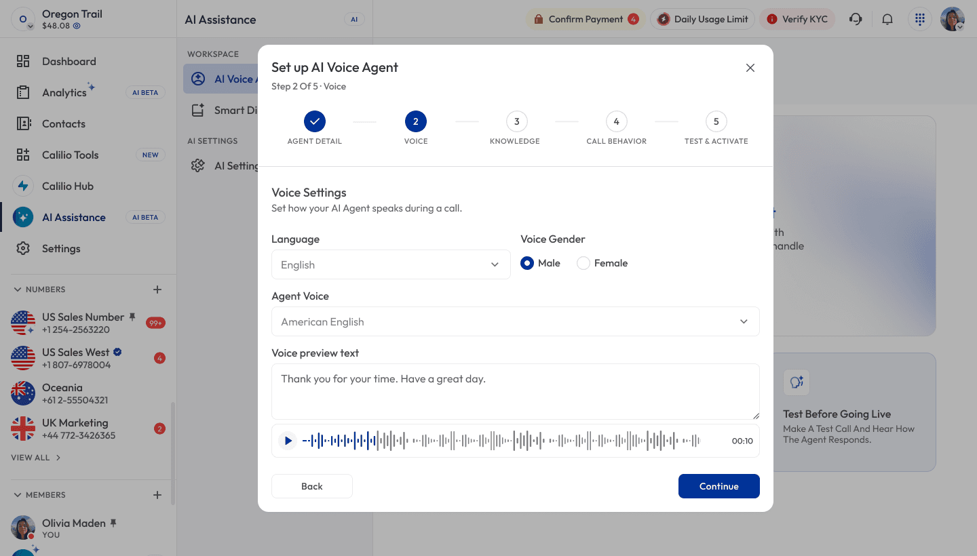Select the UK Marketing number

click(x=88, y=429)
